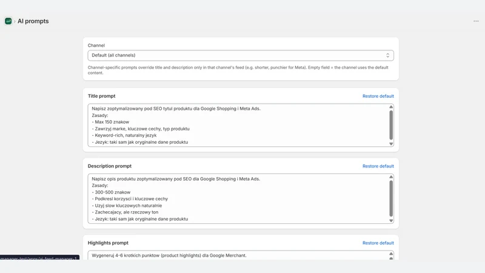The height and width of the screenshot is (273, 485).
Task: Click the Description prompt section heading
Action: click(110, 166)
